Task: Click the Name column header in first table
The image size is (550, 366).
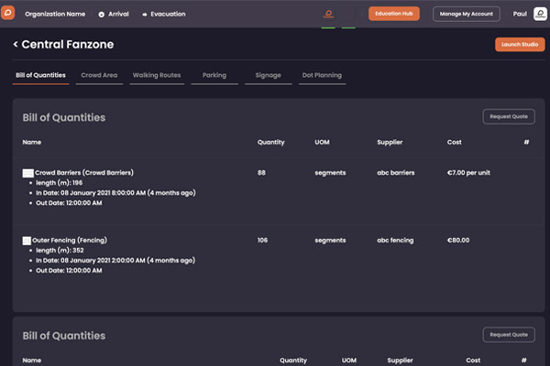Action: (x=32, y=142)
